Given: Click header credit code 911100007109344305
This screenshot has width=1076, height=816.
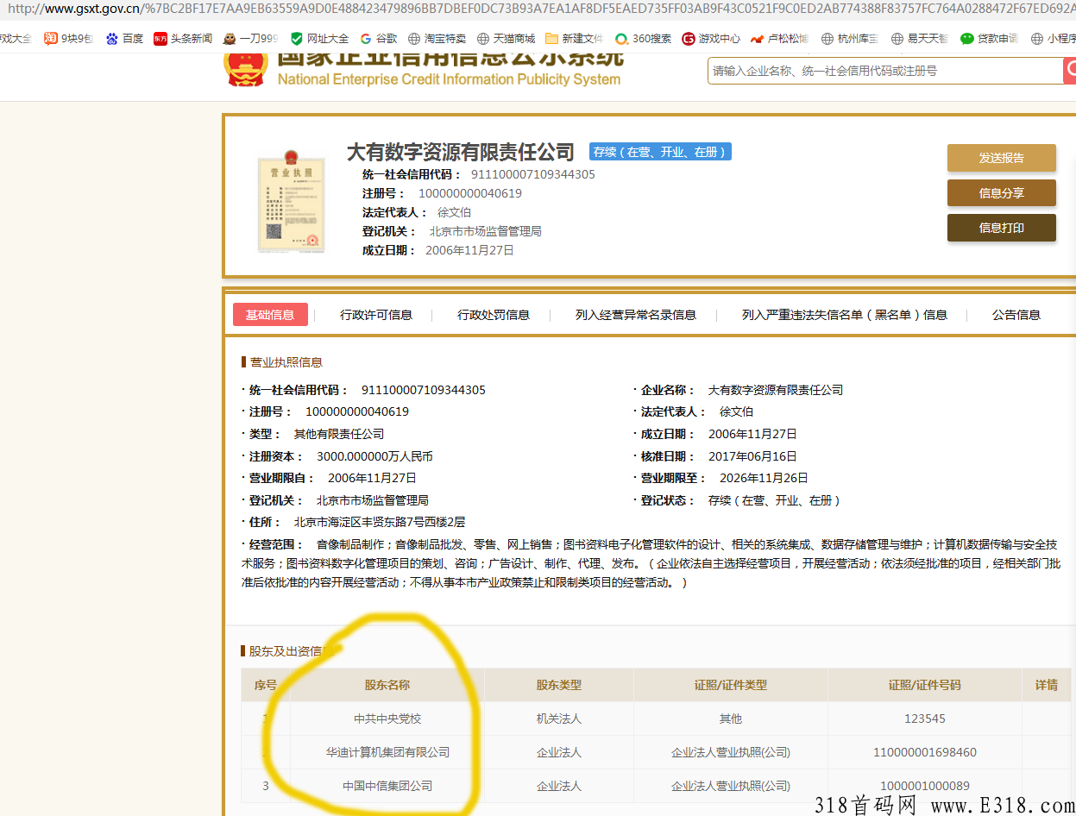Looking at the screenshot, I should point(532,174).
